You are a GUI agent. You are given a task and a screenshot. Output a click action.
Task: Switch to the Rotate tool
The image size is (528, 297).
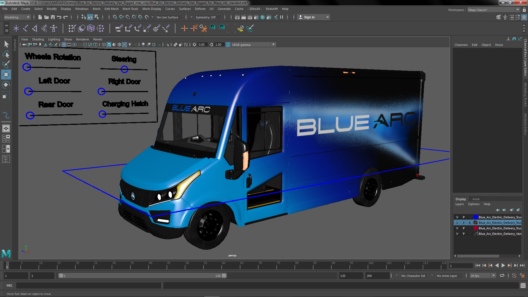[x=6, y=85]
